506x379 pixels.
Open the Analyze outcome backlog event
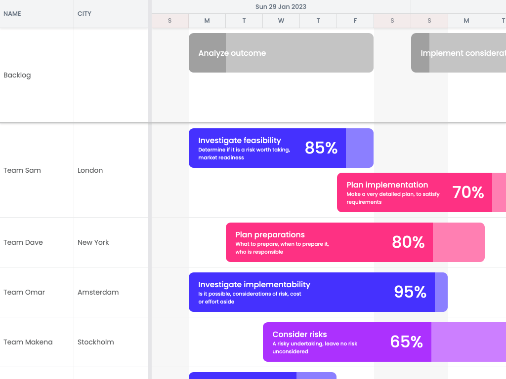(281, 53)
